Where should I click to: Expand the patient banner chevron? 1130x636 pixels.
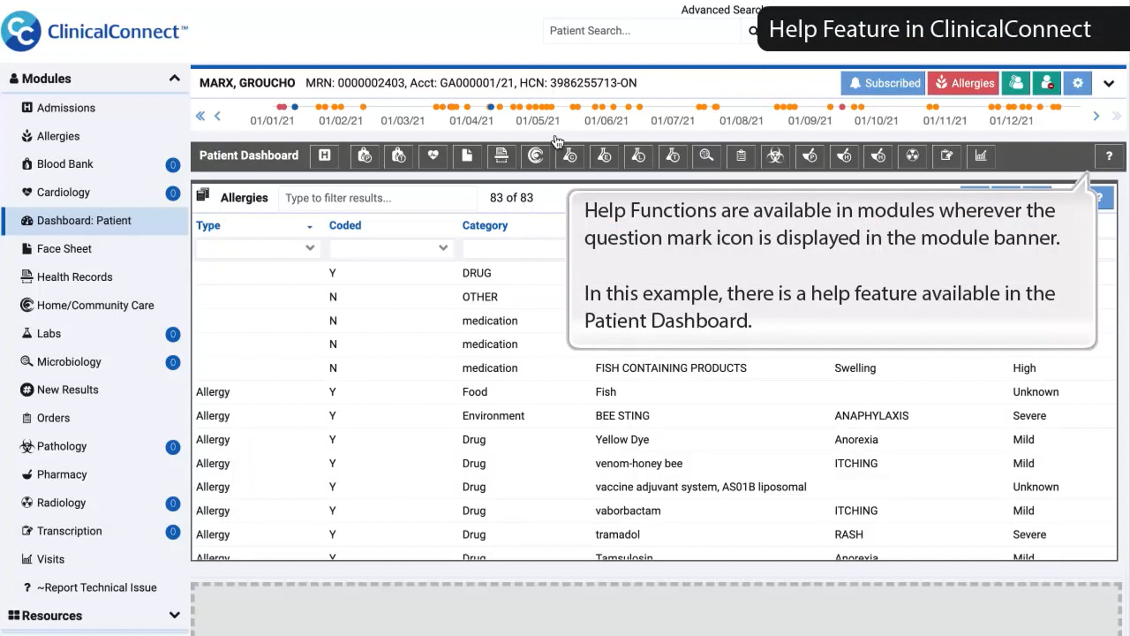tap(1109, 84)
